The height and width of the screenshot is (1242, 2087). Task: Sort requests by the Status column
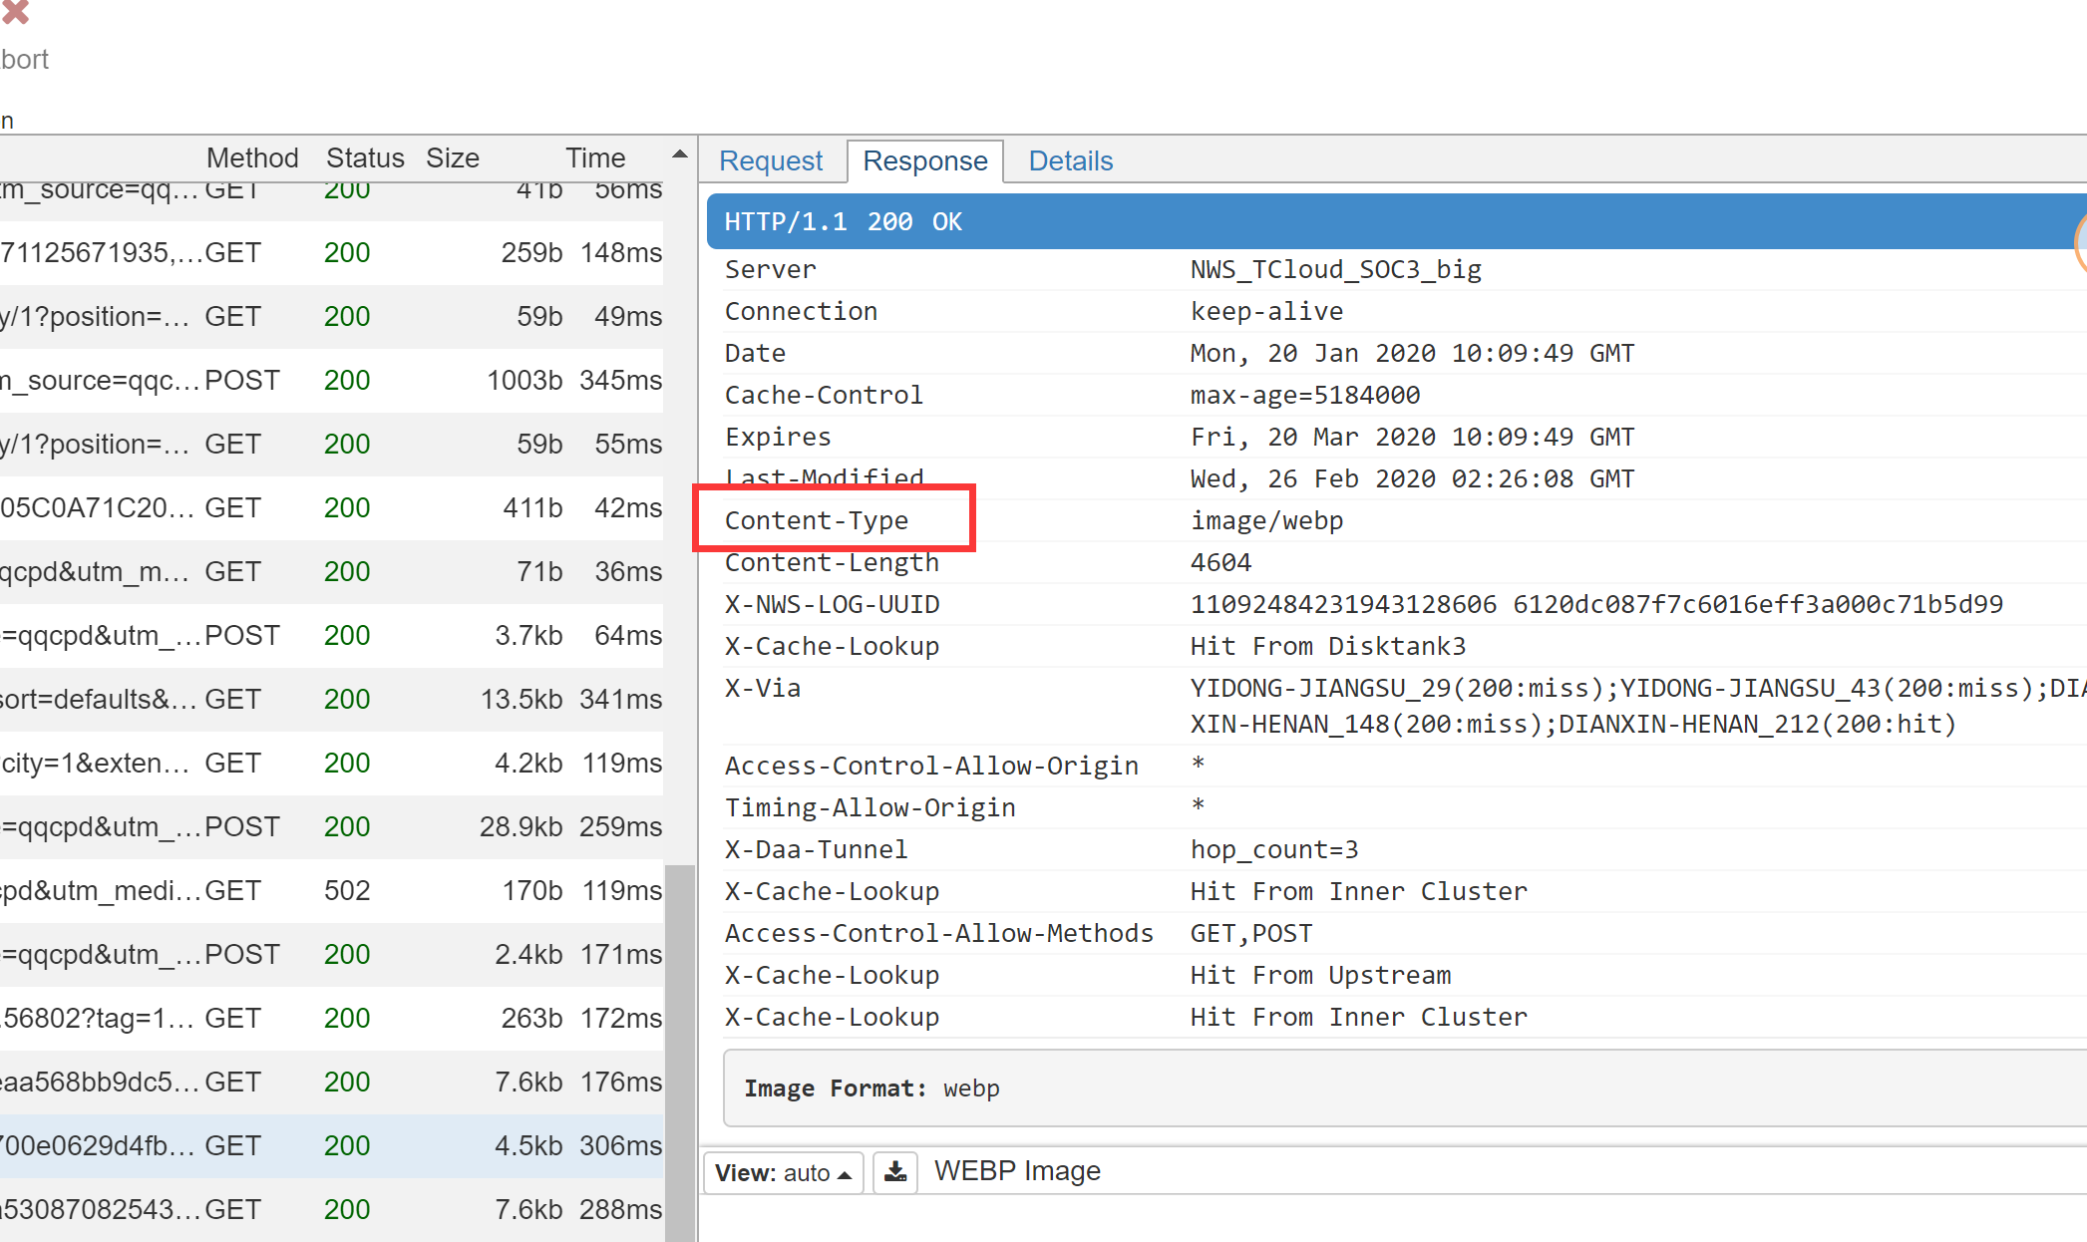coord(365,156)
